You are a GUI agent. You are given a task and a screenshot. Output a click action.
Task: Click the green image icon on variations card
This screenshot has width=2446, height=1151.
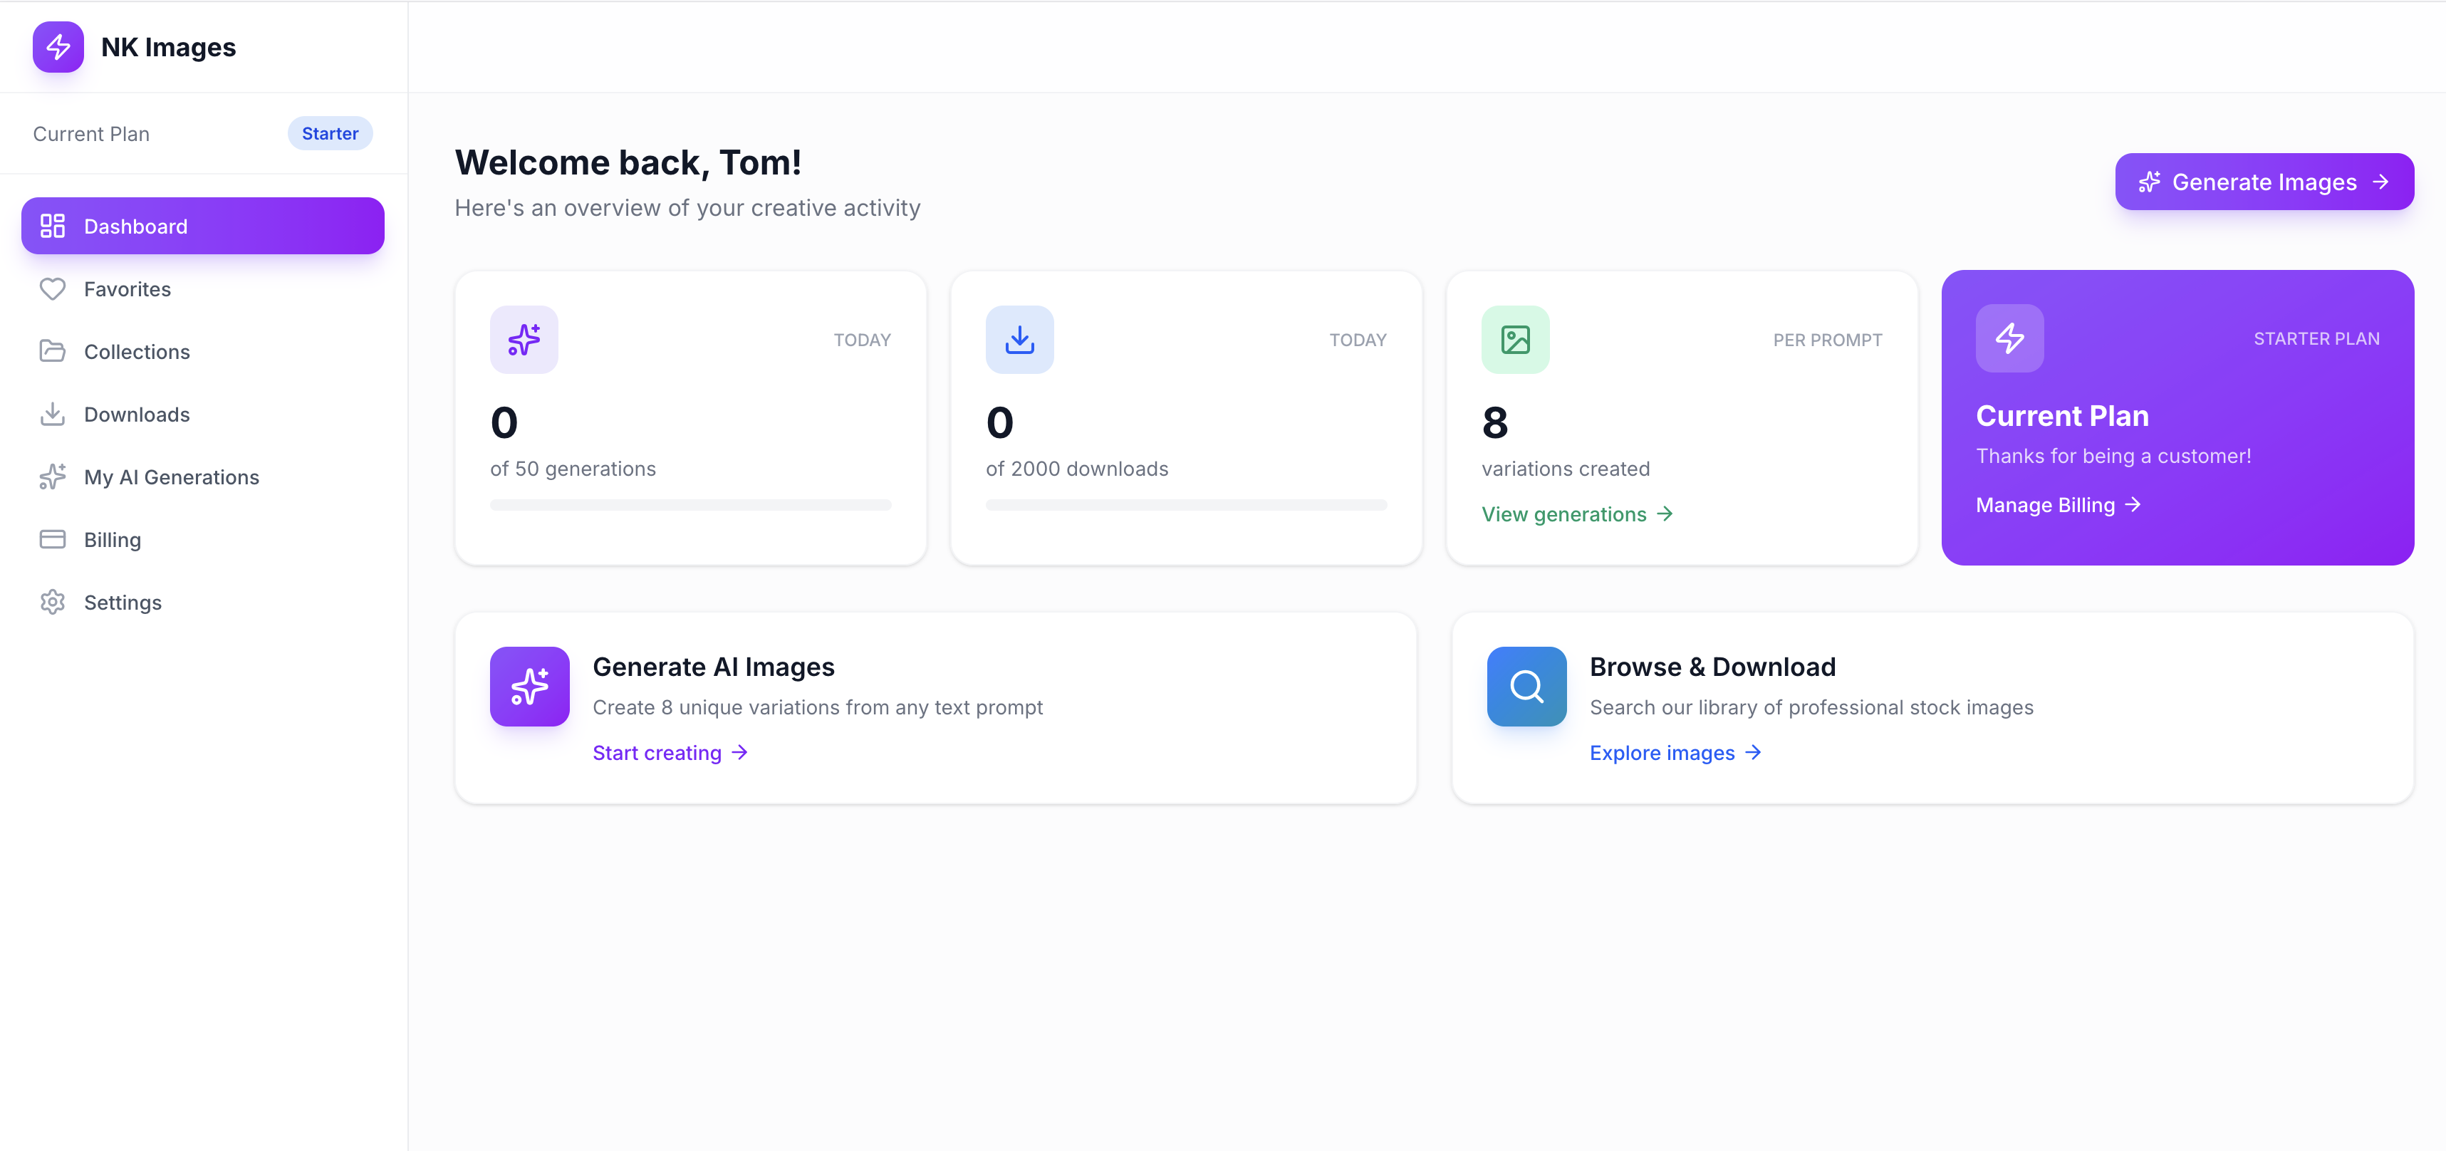[x=1516, y=339]
